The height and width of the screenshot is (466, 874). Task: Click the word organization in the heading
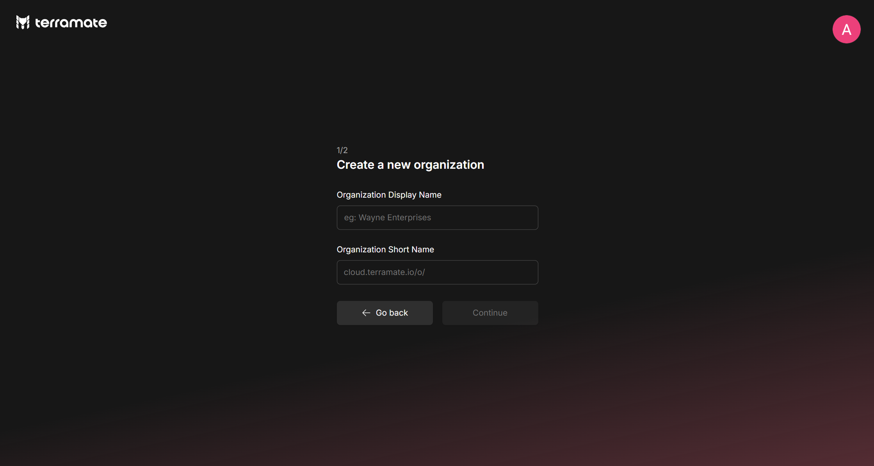coord(449,165)
